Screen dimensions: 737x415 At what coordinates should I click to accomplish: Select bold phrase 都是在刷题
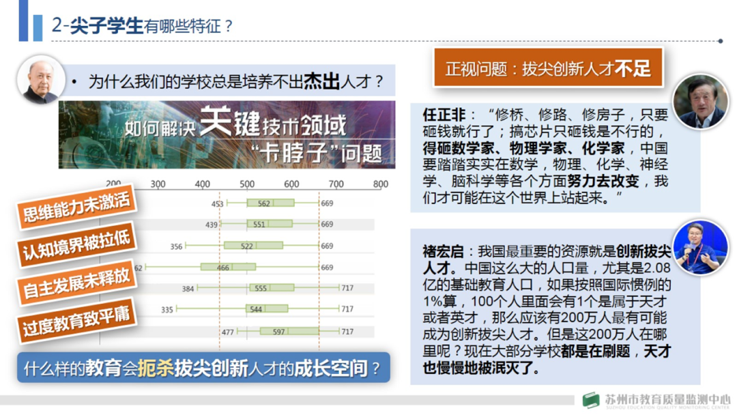pyautogui.click(x=595, y=351)
